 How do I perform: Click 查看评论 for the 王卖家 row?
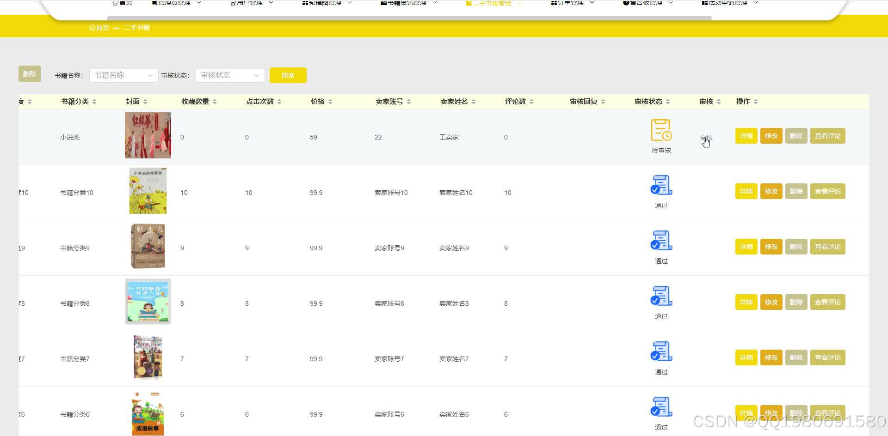[827, 136]
